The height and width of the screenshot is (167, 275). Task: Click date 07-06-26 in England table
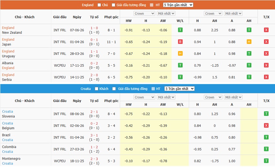[x=77, y=30]
